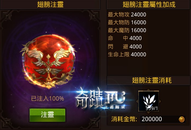Viewport: 191px width, 130px height.
Task: Click the 已注入100% progress text
Action: (48, 99)
